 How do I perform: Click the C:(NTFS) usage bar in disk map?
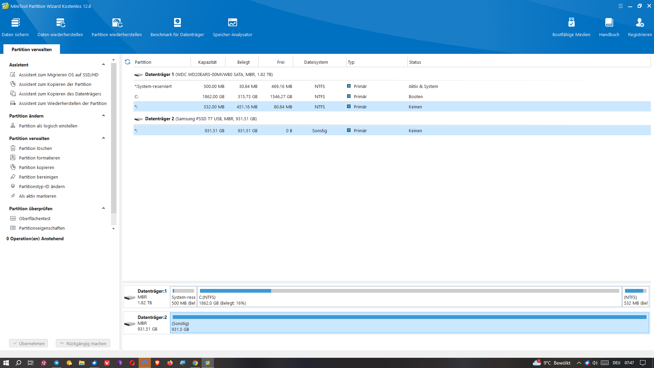pos(409,291)
